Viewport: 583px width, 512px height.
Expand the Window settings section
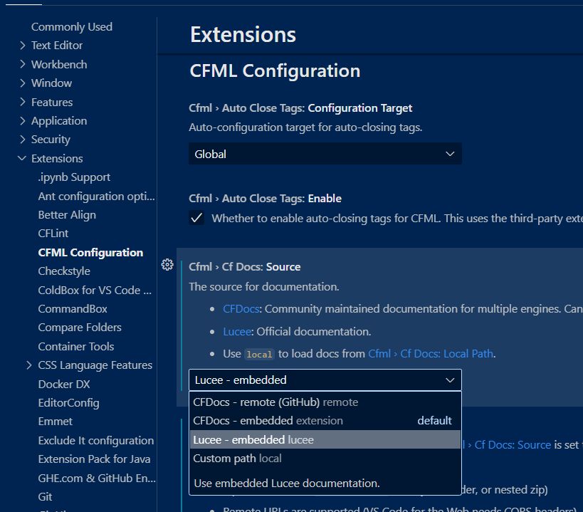22,83
